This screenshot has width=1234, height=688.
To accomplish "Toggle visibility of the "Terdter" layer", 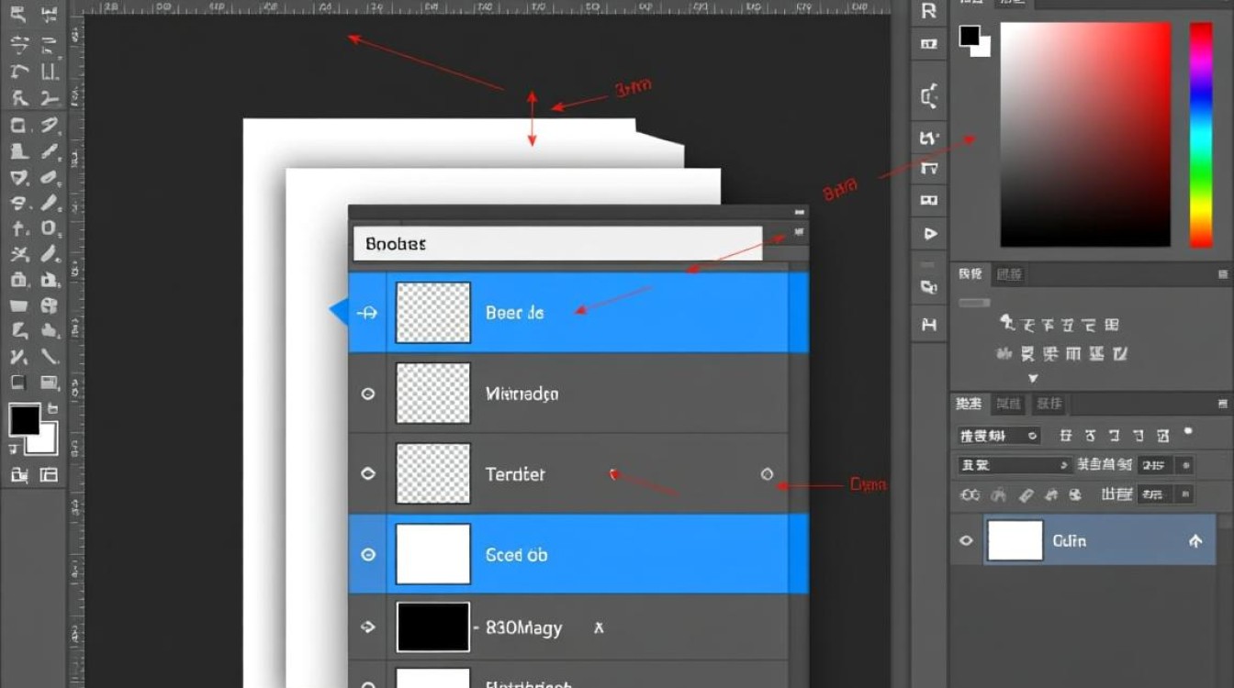I will pos(368,474).
